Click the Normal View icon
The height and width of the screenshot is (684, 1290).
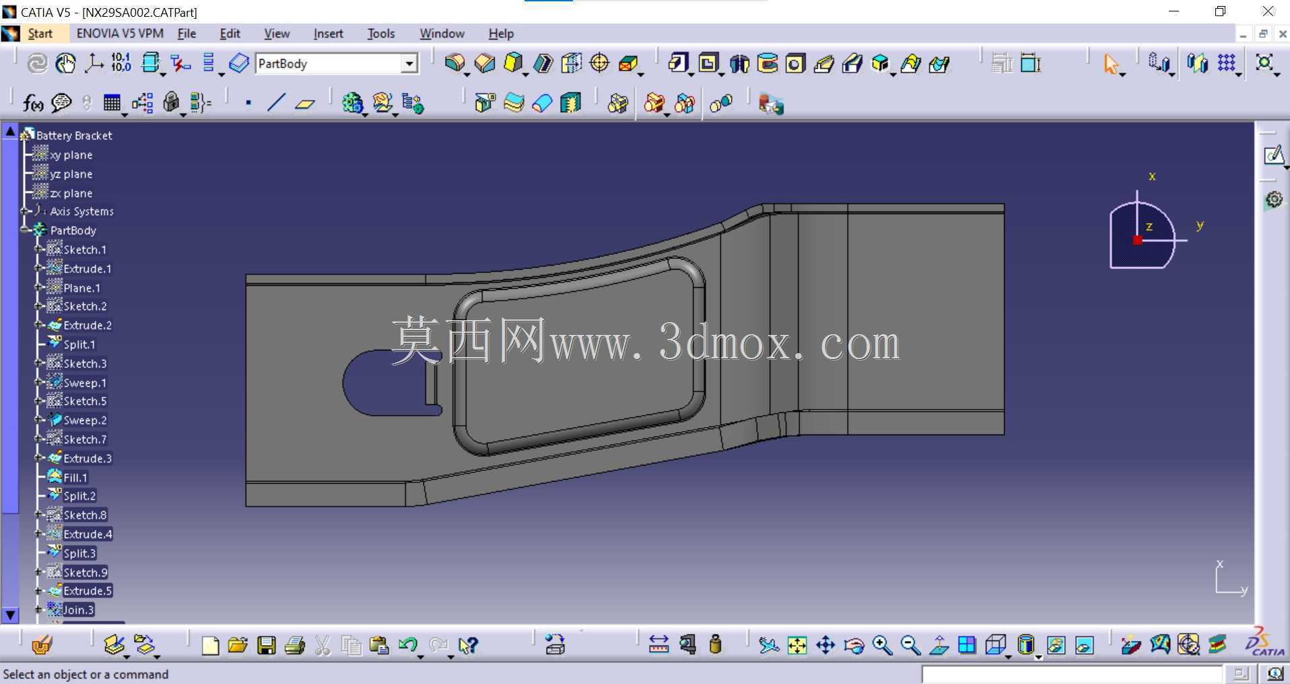point(939,645)
